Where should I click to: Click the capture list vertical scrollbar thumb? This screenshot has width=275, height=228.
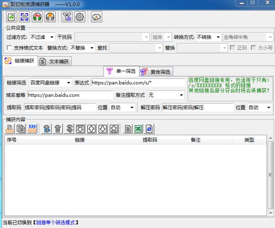click(x=270, y=175)
